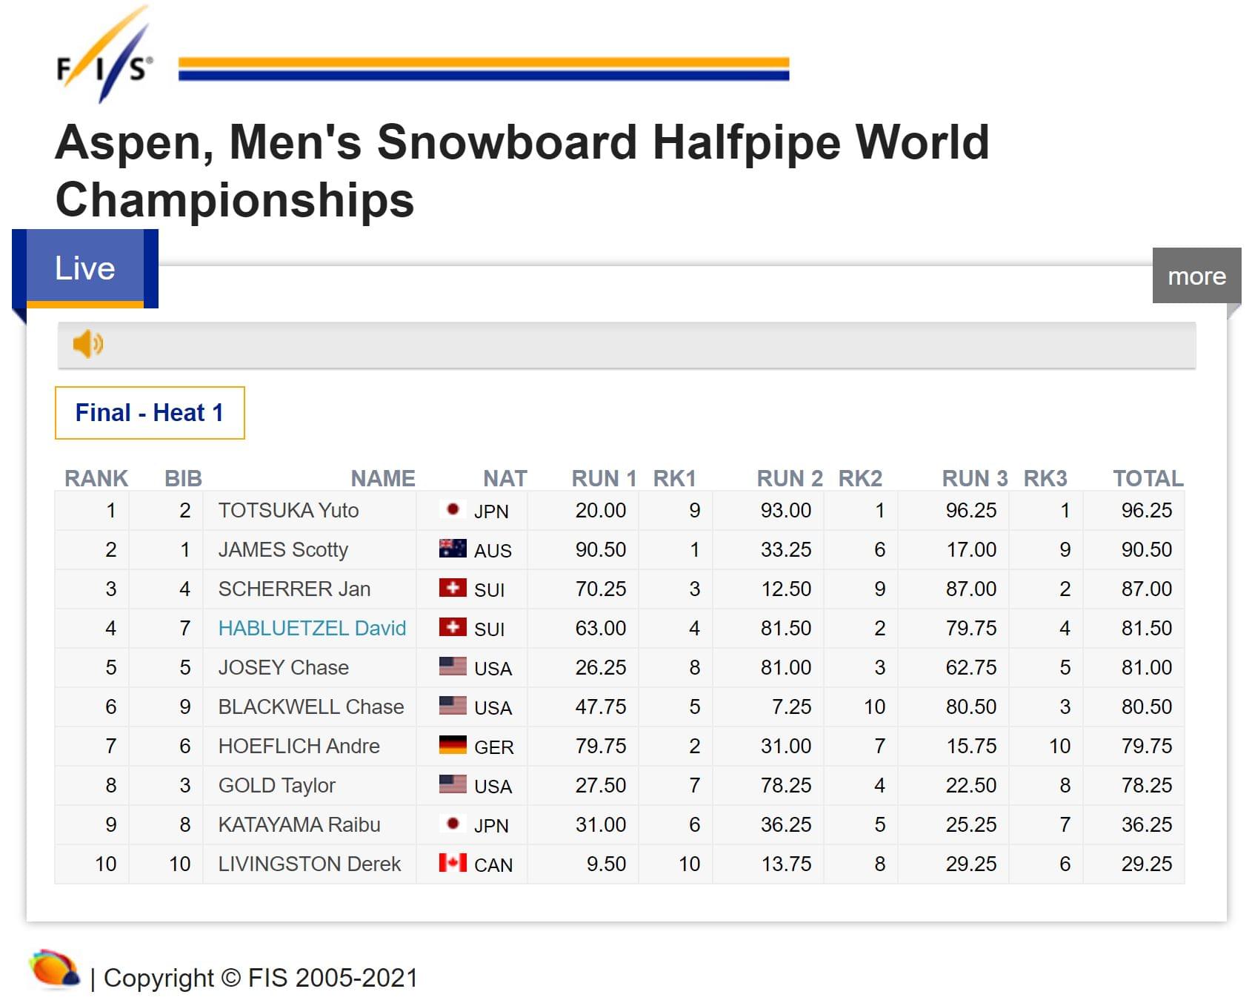The width and height of the screenshot is (1252, 1006).
Task: Toggle the orange speaker sound icon
Action: pos(87,344)
